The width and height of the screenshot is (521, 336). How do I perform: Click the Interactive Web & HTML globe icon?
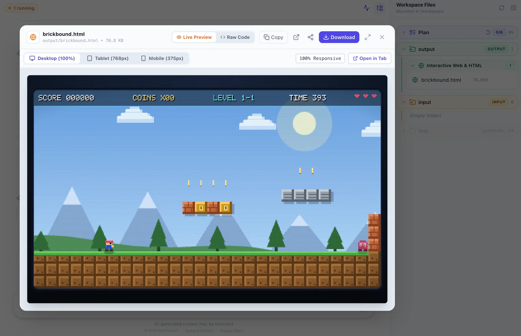coord(421,65)
